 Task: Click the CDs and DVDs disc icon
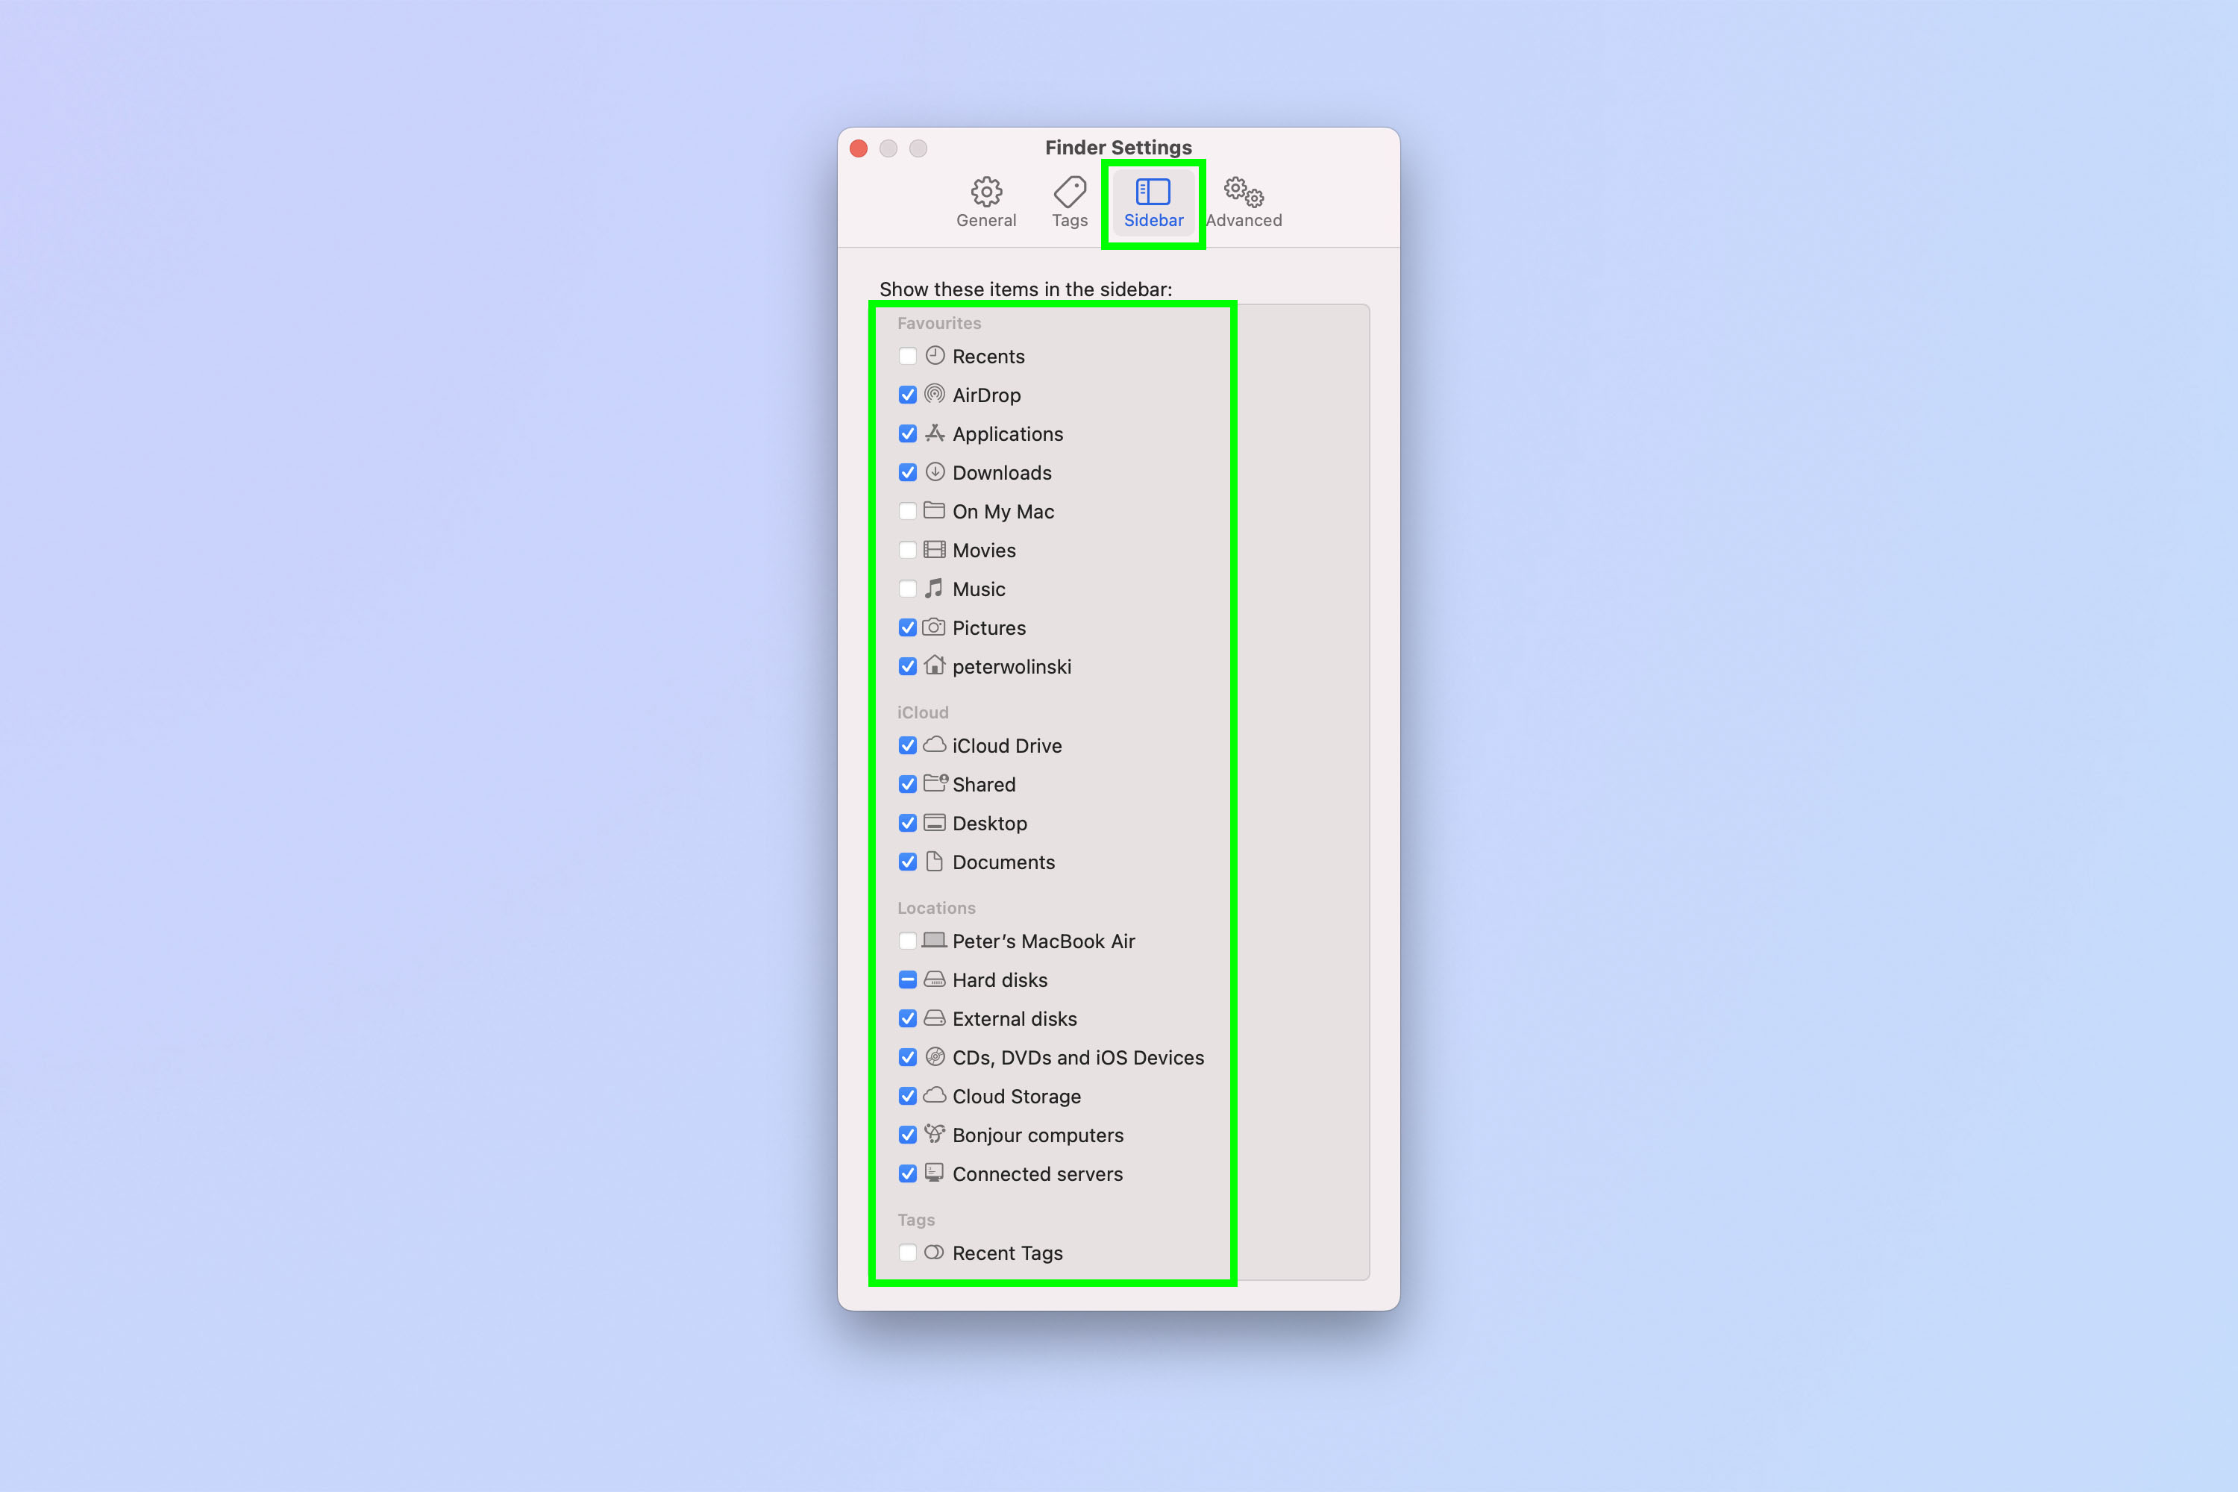935,1056
